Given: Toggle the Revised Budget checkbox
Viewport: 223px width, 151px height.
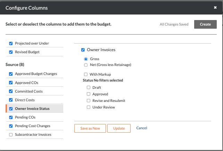Looking at the screenshot, I should click(x=11, y=52).
